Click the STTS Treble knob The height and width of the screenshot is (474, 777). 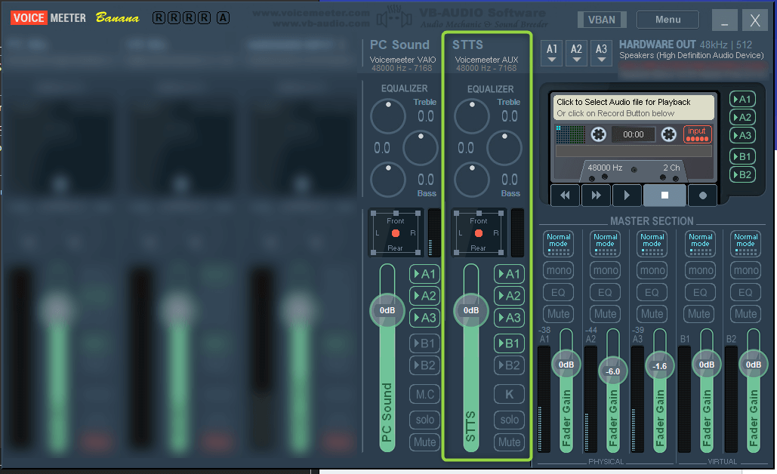click(x=472, y=116)
